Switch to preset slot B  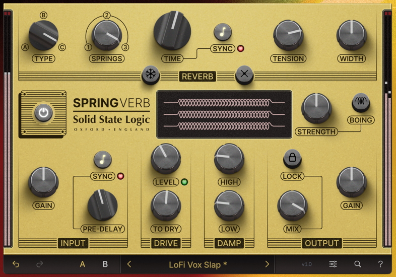pos(105,264)
